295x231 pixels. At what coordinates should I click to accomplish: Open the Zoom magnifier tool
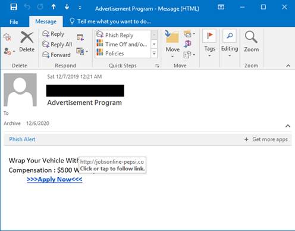pyautogui.click(x=251, y=42)
